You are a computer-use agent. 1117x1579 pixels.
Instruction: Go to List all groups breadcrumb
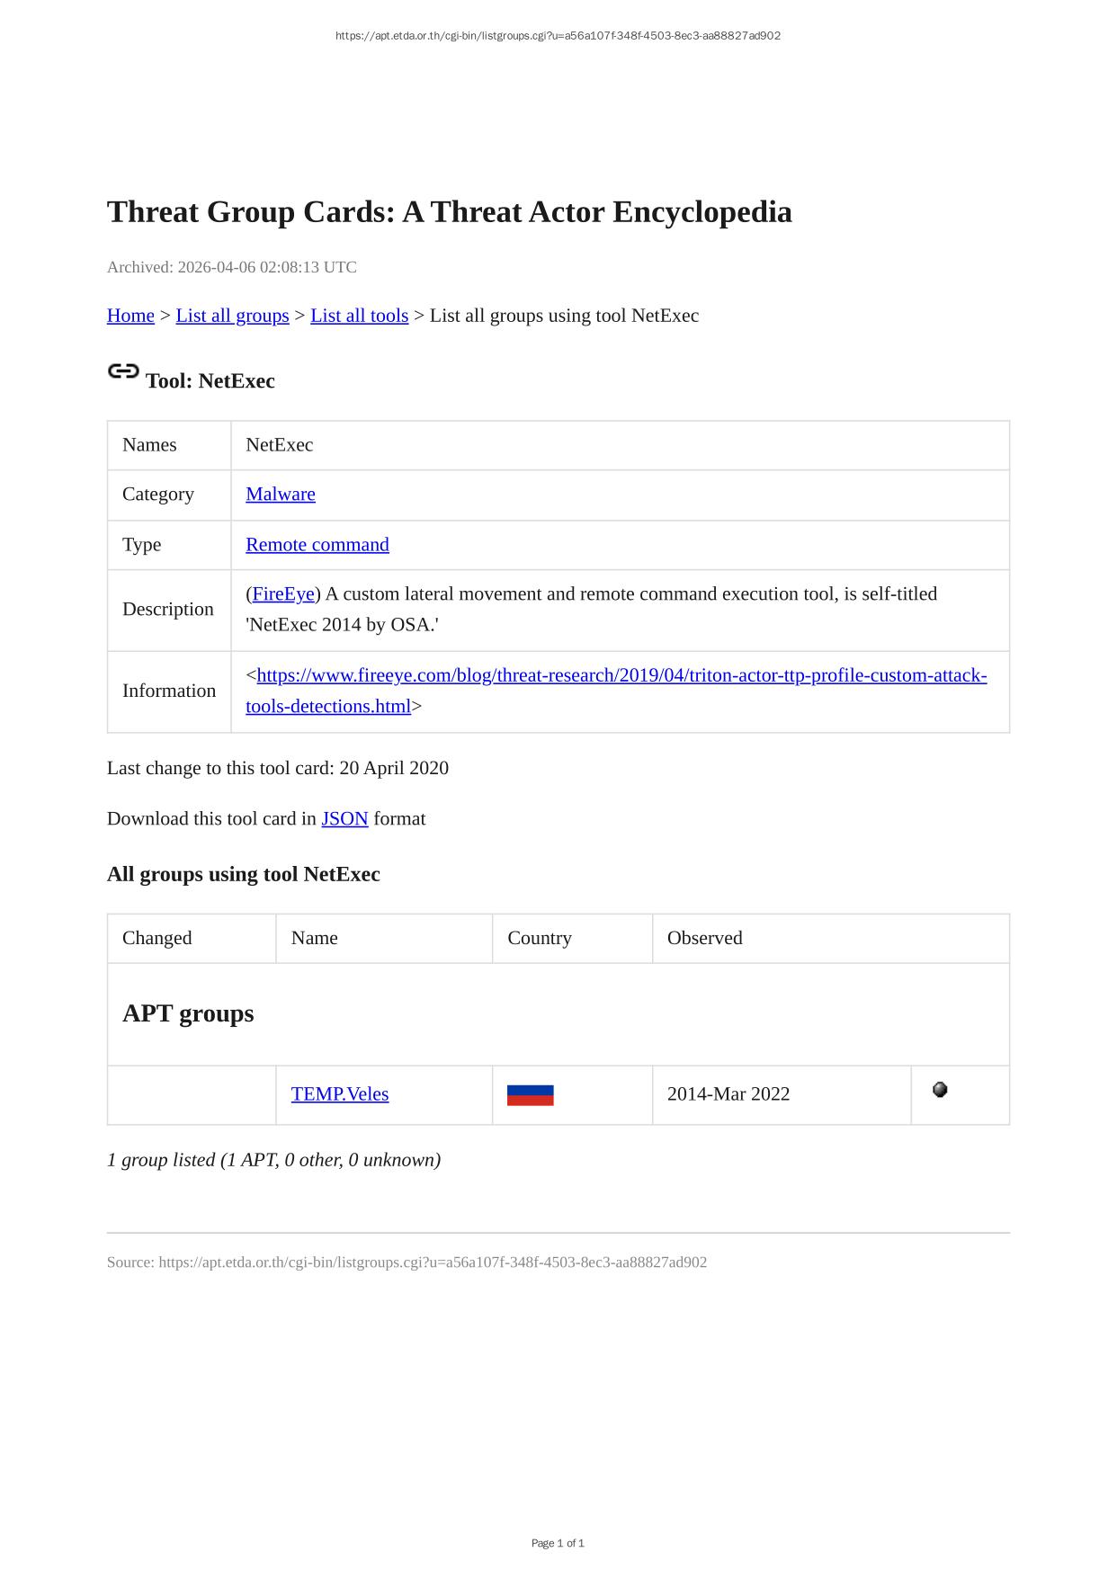[x=232, y=316]
